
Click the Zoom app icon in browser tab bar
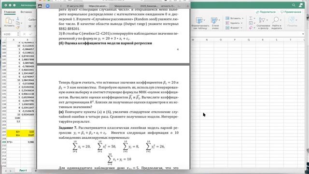point(47,6)
